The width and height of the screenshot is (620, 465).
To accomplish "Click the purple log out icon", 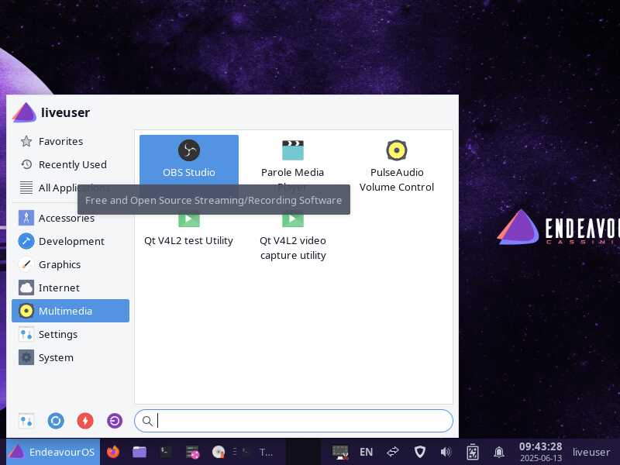I will click(115, 421).
